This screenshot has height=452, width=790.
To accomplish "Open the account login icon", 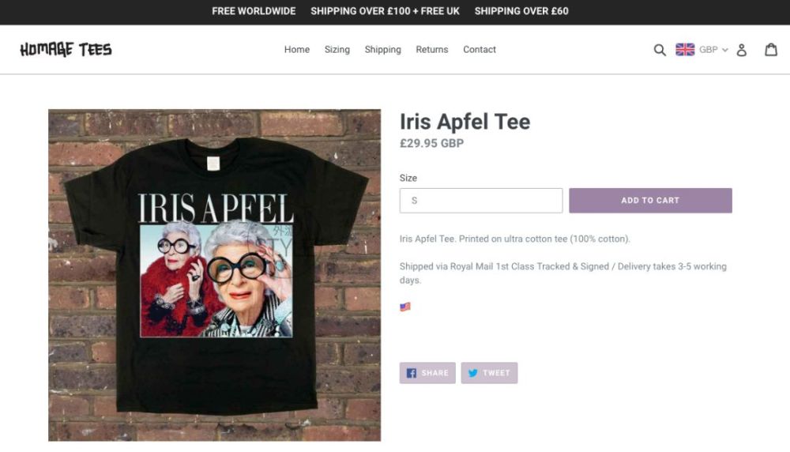I will tap(742, 50).
